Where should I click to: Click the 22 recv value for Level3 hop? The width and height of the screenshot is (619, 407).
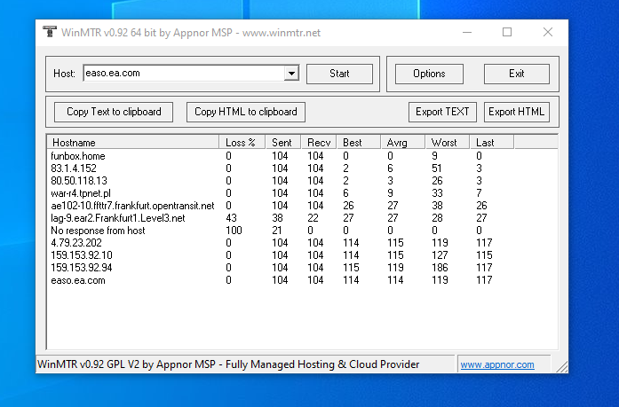(x=313, y=218)
